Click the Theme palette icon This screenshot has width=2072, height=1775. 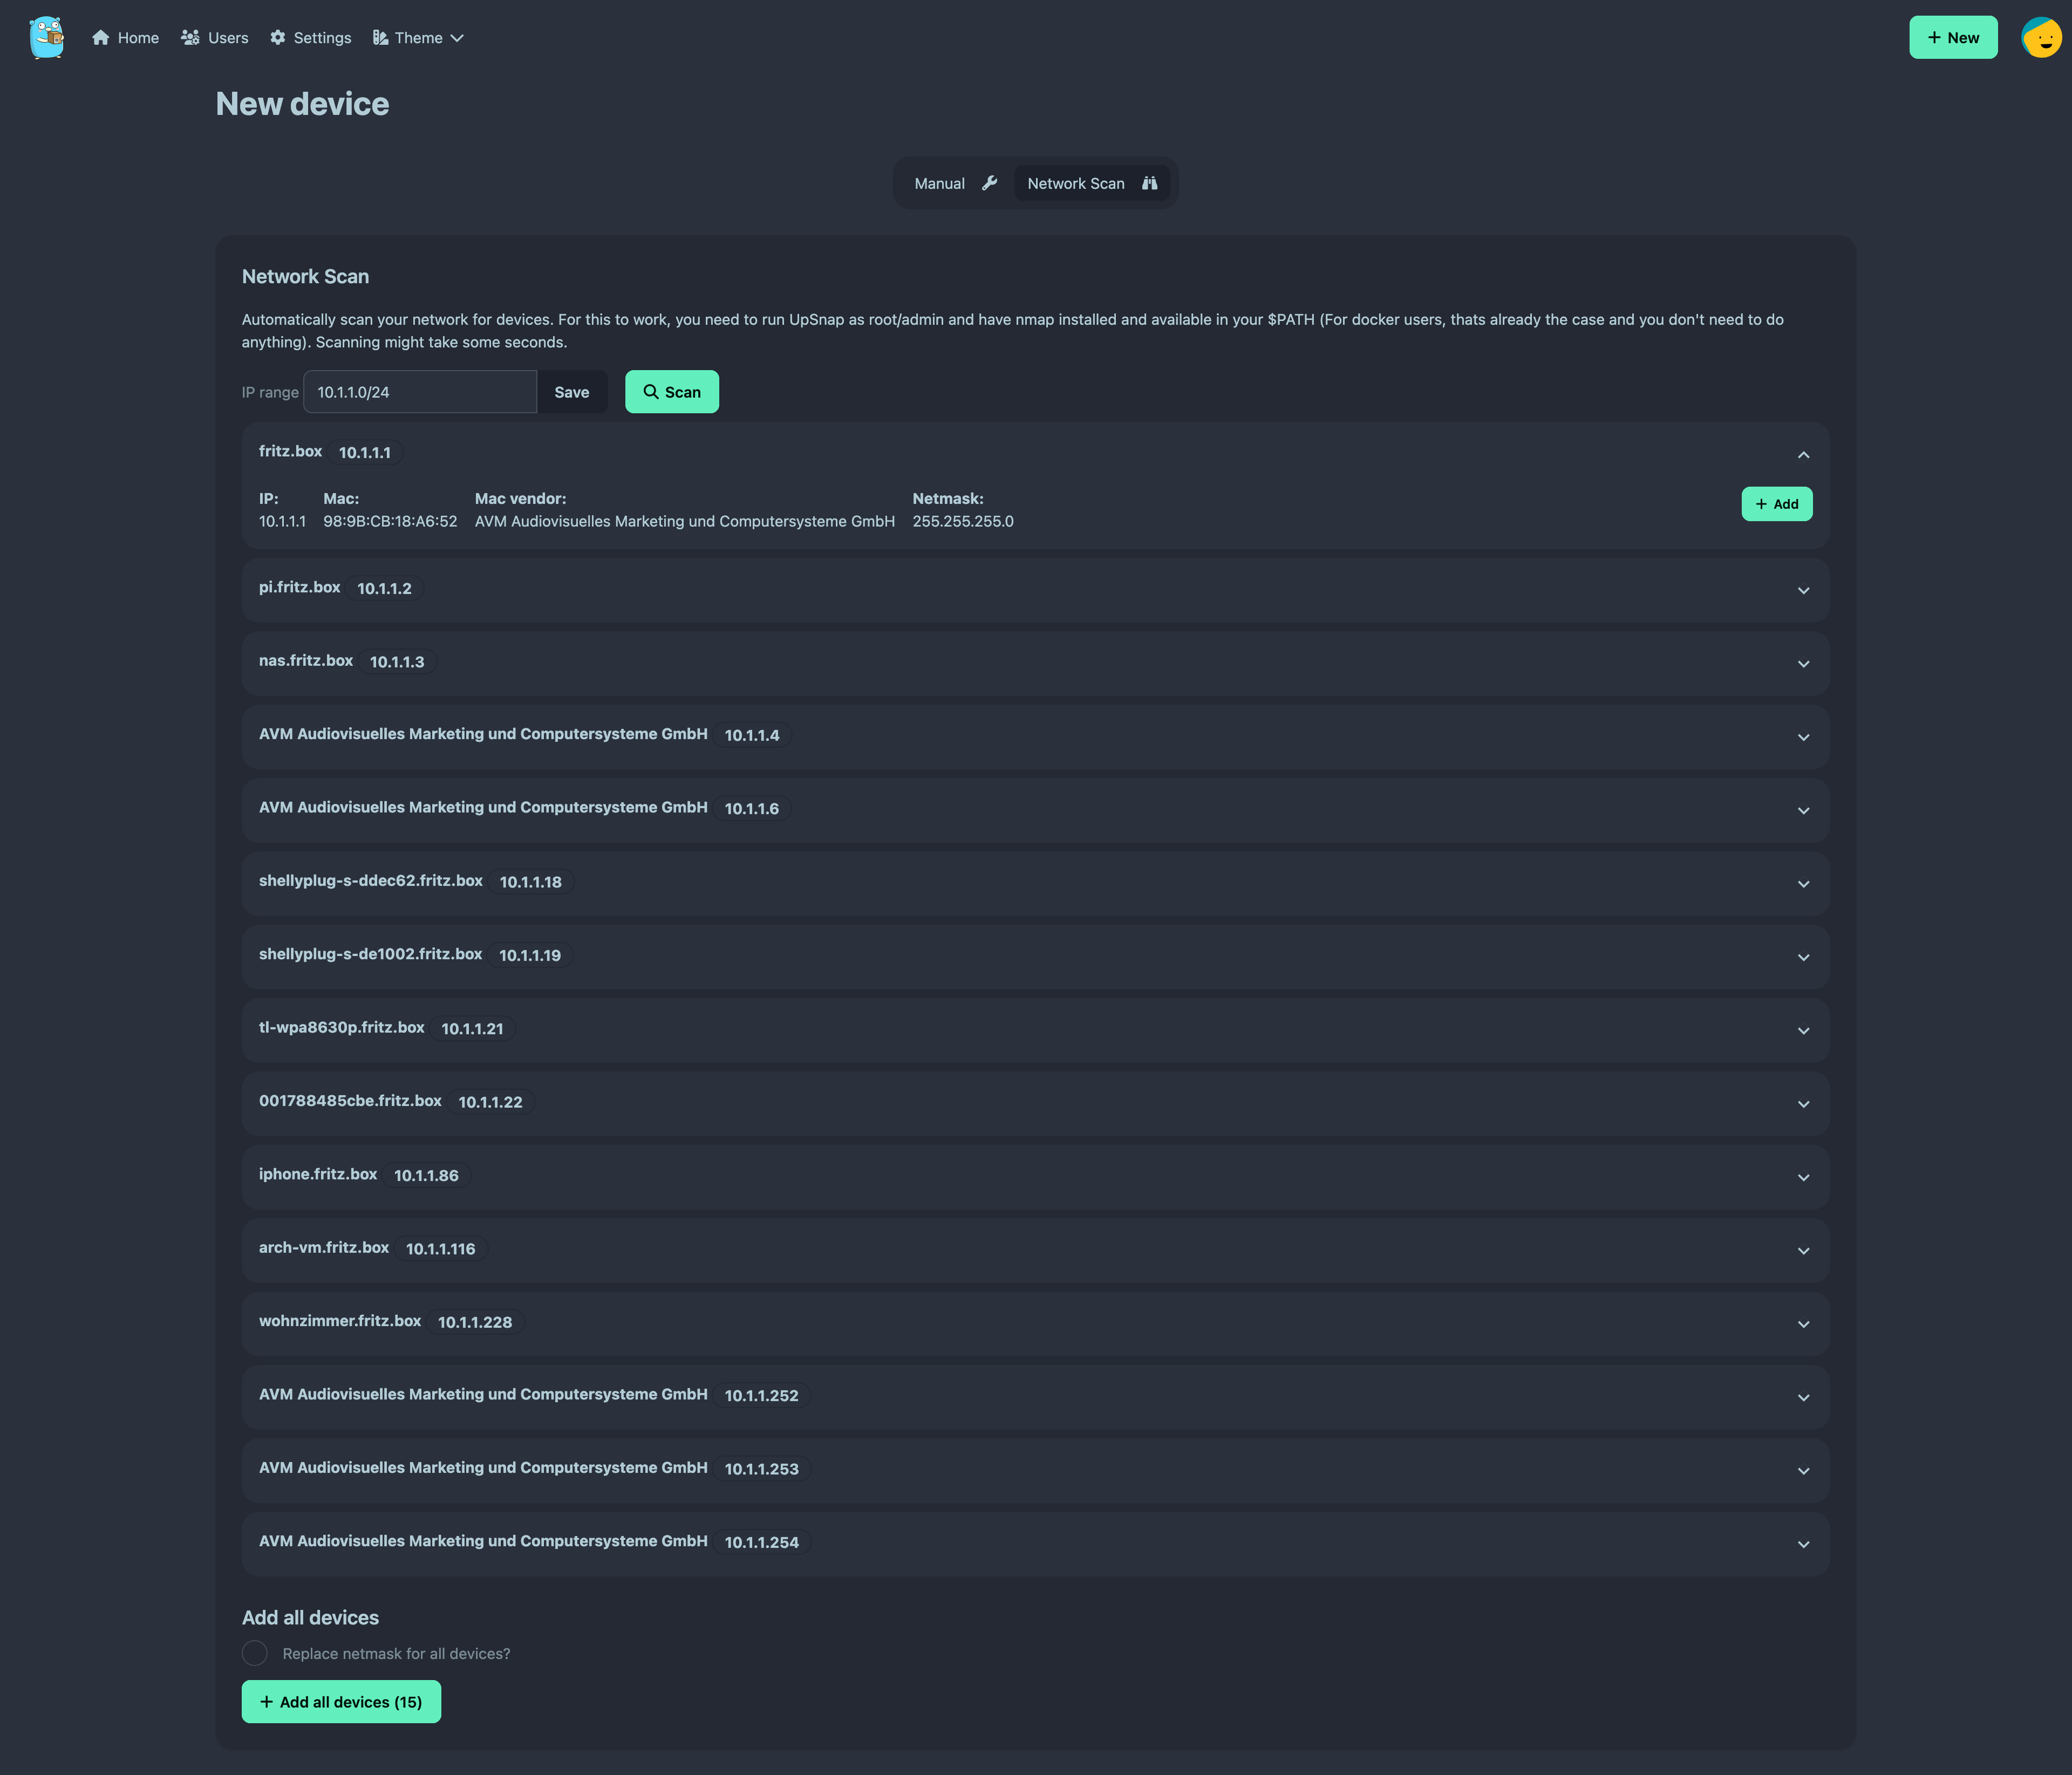[380, 37]
